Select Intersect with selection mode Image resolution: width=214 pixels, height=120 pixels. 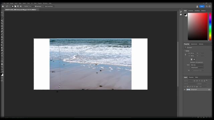21,6
